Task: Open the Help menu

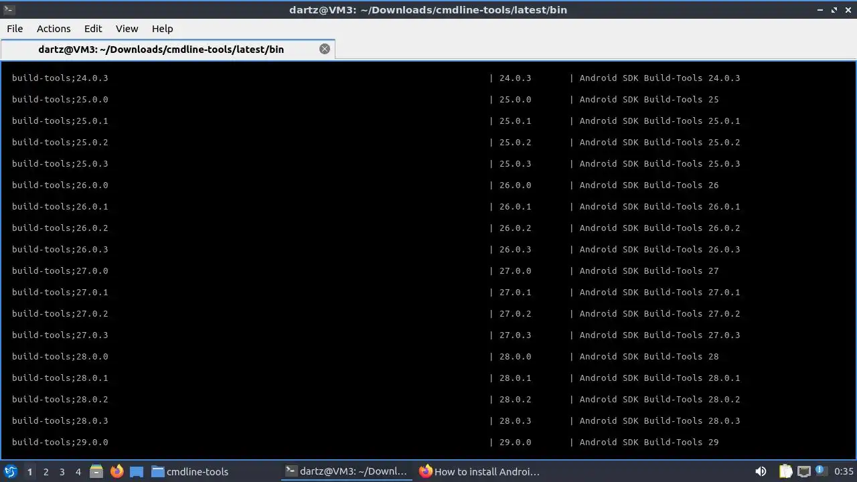Action: 162,29
